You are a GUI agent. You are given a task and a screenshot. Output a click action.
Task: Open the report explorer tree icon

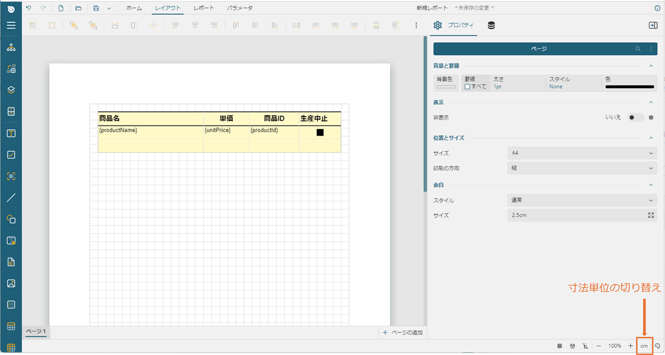click(x=11, y=47)
